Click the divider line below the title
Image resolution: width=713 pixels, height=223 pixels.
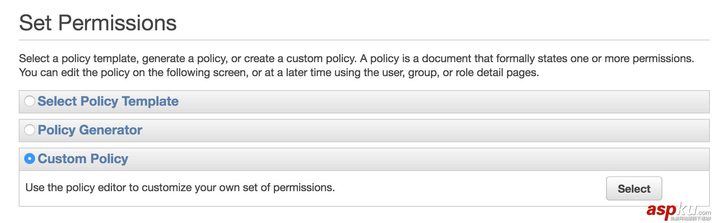(364, 40)
